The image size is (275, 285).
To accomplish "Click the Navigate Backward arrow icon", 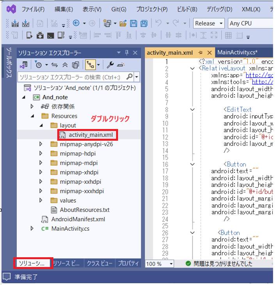I will [x=76, y=23].
